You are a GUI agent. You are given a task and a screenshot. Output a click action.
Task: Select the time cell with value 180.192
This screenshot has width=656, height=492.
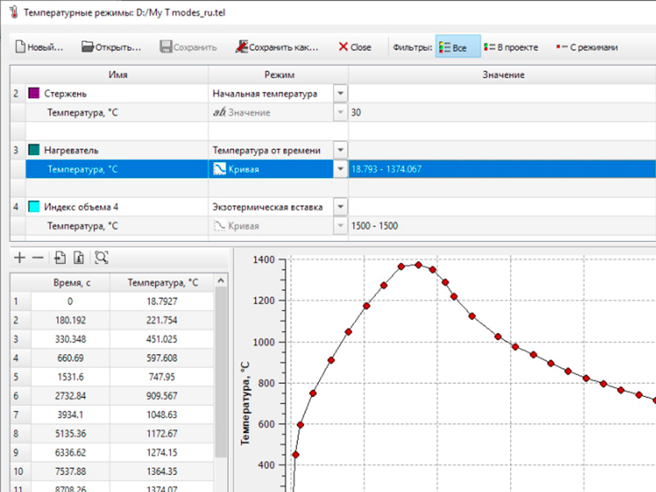[x=71, y=320]
